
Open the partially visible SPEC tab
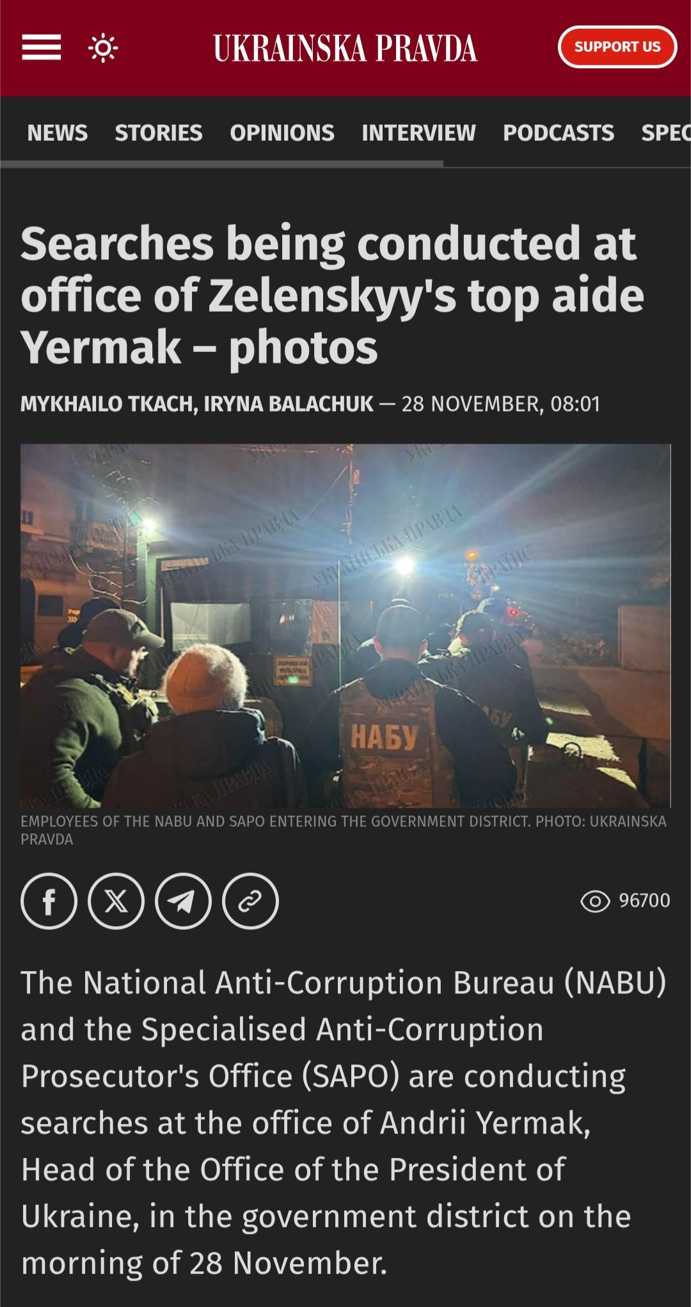coord(666,132)
